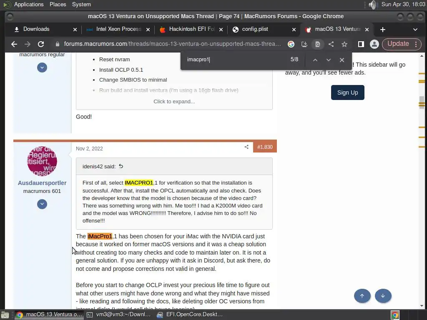This screenshot has height=320, width=427.
Task: Click the find-in-page icon in address bar
Action: (x=317, y=44)
